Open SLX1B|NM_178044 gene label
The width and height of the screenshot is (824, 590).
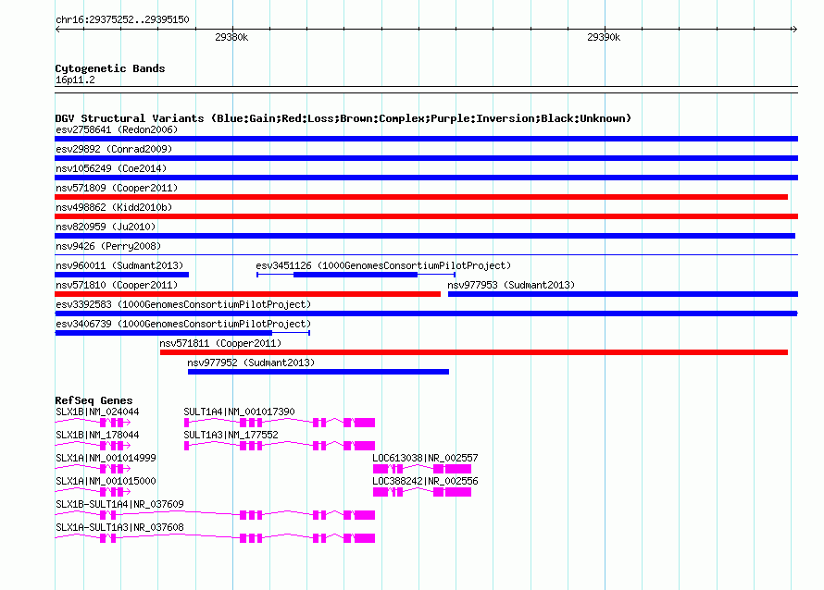[97, 435]
